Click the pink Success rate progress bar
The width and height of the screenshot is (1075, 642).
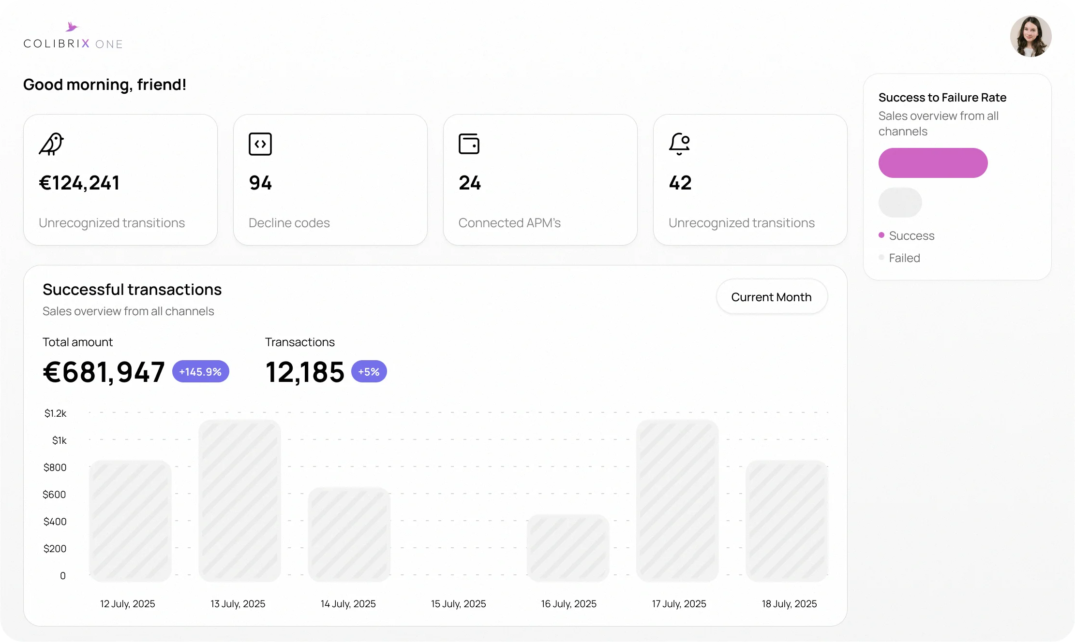[932, 162]
